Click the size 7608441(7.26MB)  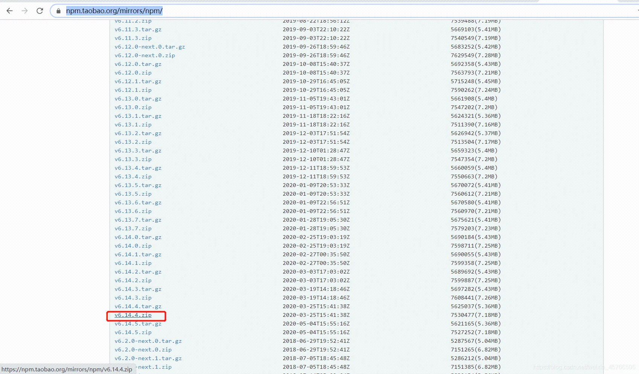point(476,298)
